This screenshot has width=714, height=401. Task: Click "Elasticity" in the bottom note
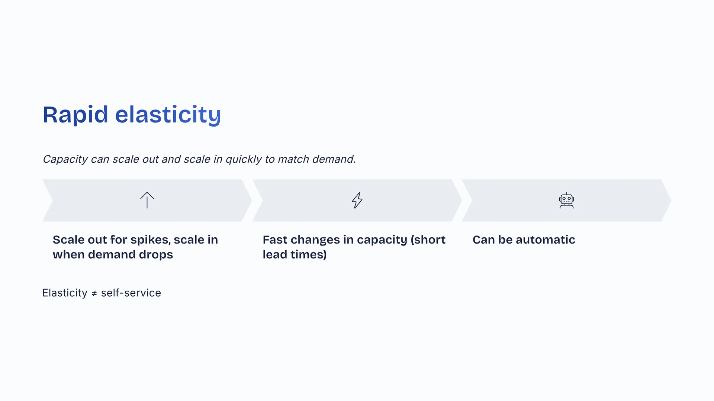65,293
